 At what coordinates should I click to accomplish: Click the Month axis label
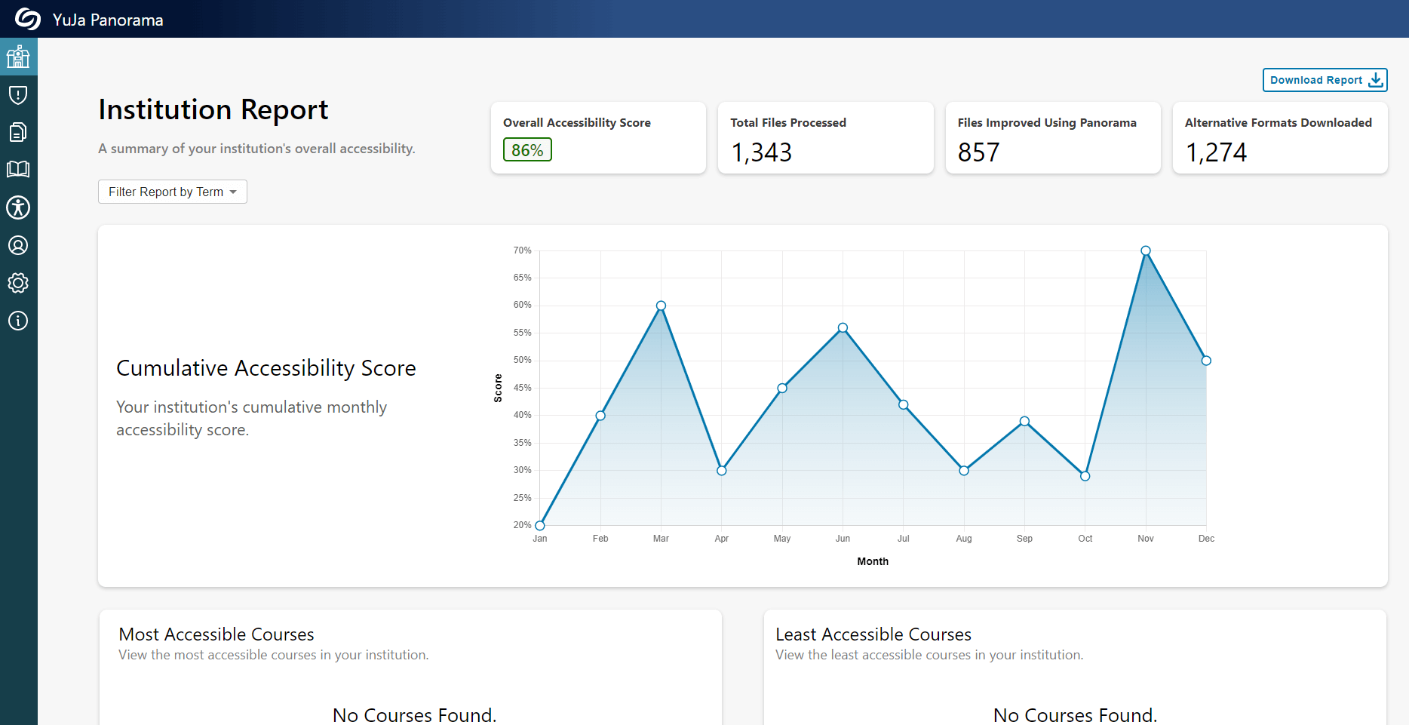click(x=873, y=561)
